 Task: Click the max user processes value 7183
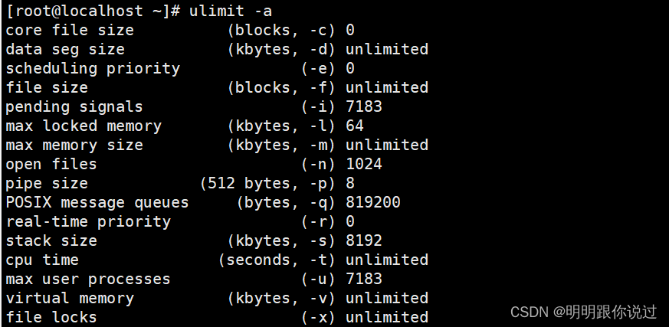click(364, 280)
